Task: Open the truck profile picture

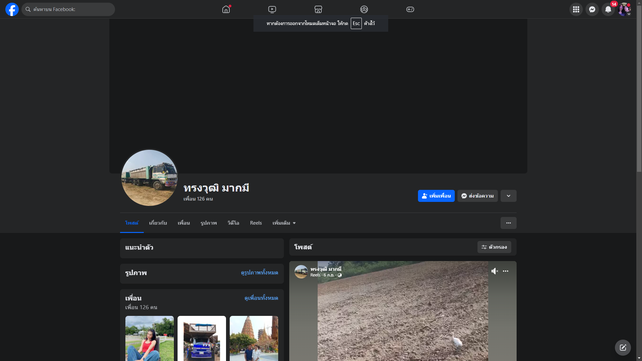Action: point(149,178)
